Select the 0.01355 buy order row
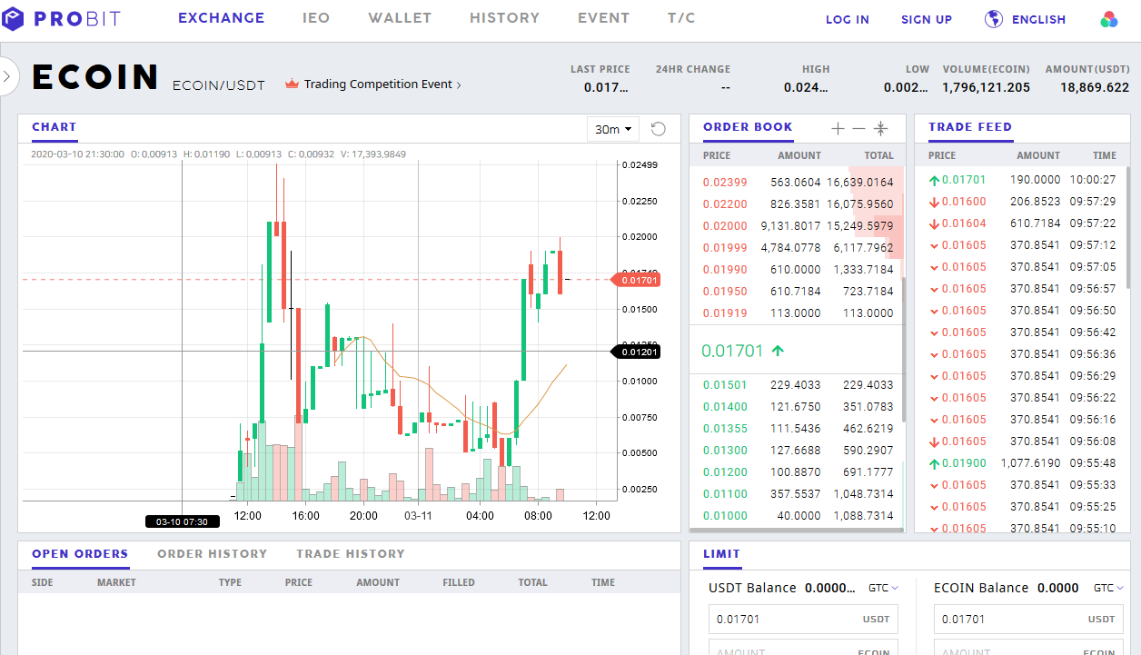 798,428
